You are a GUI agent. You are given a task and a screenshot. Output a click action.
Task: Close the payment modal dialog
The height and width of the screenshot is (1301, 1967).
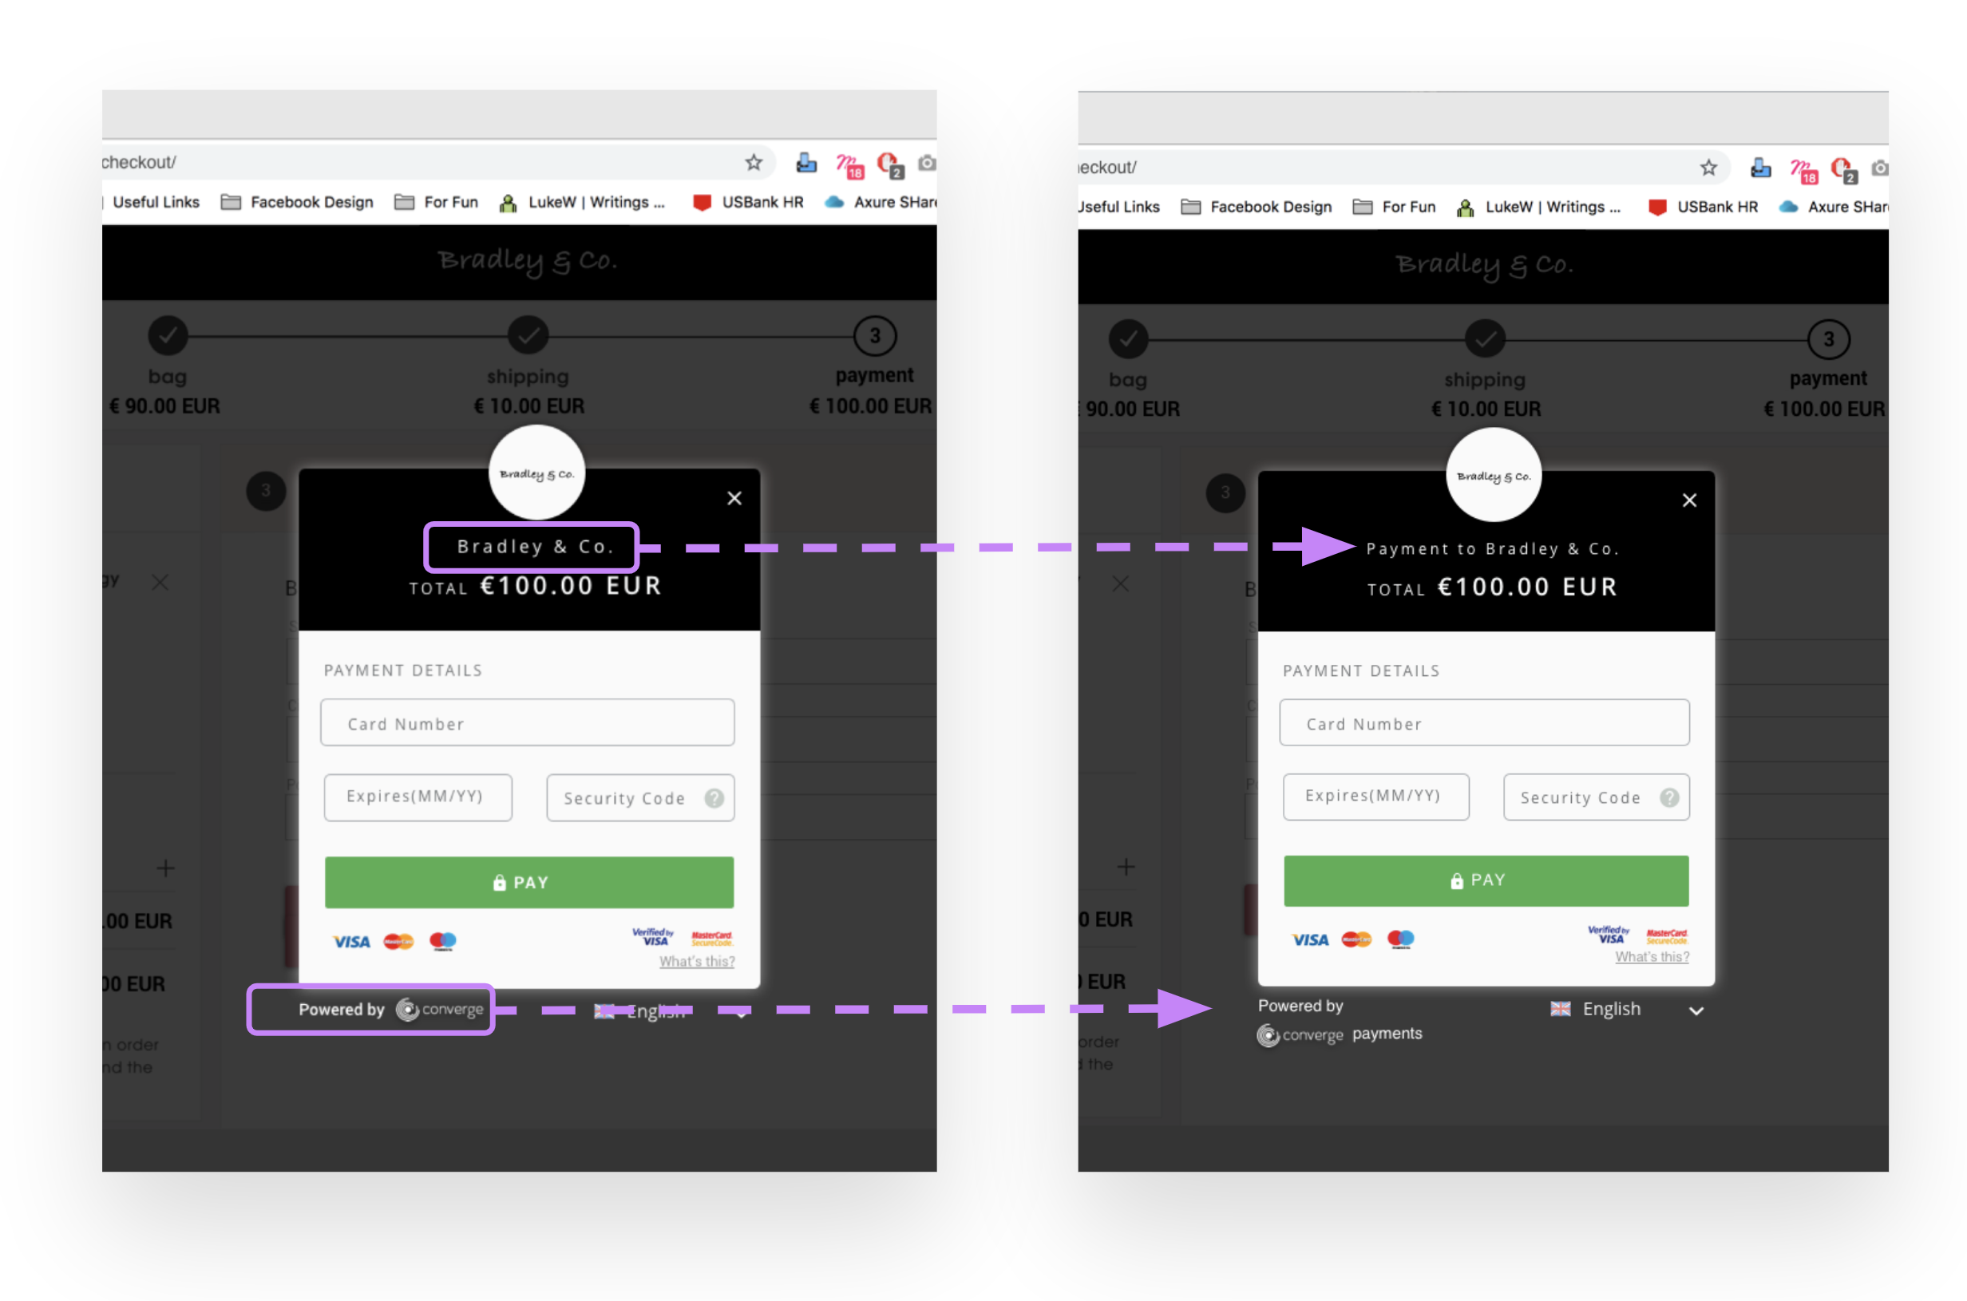click(734, 500)
